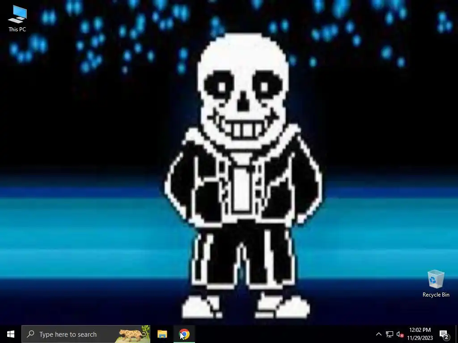Open the network status tray icon

click(x=390, y=334)
